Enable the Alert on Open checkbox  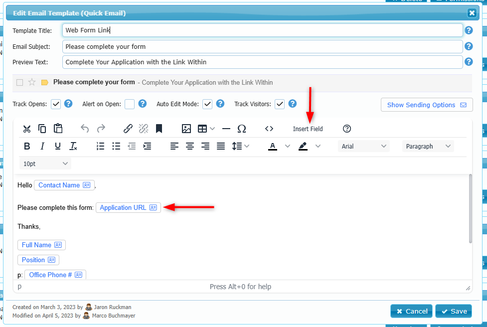[130, 104]
